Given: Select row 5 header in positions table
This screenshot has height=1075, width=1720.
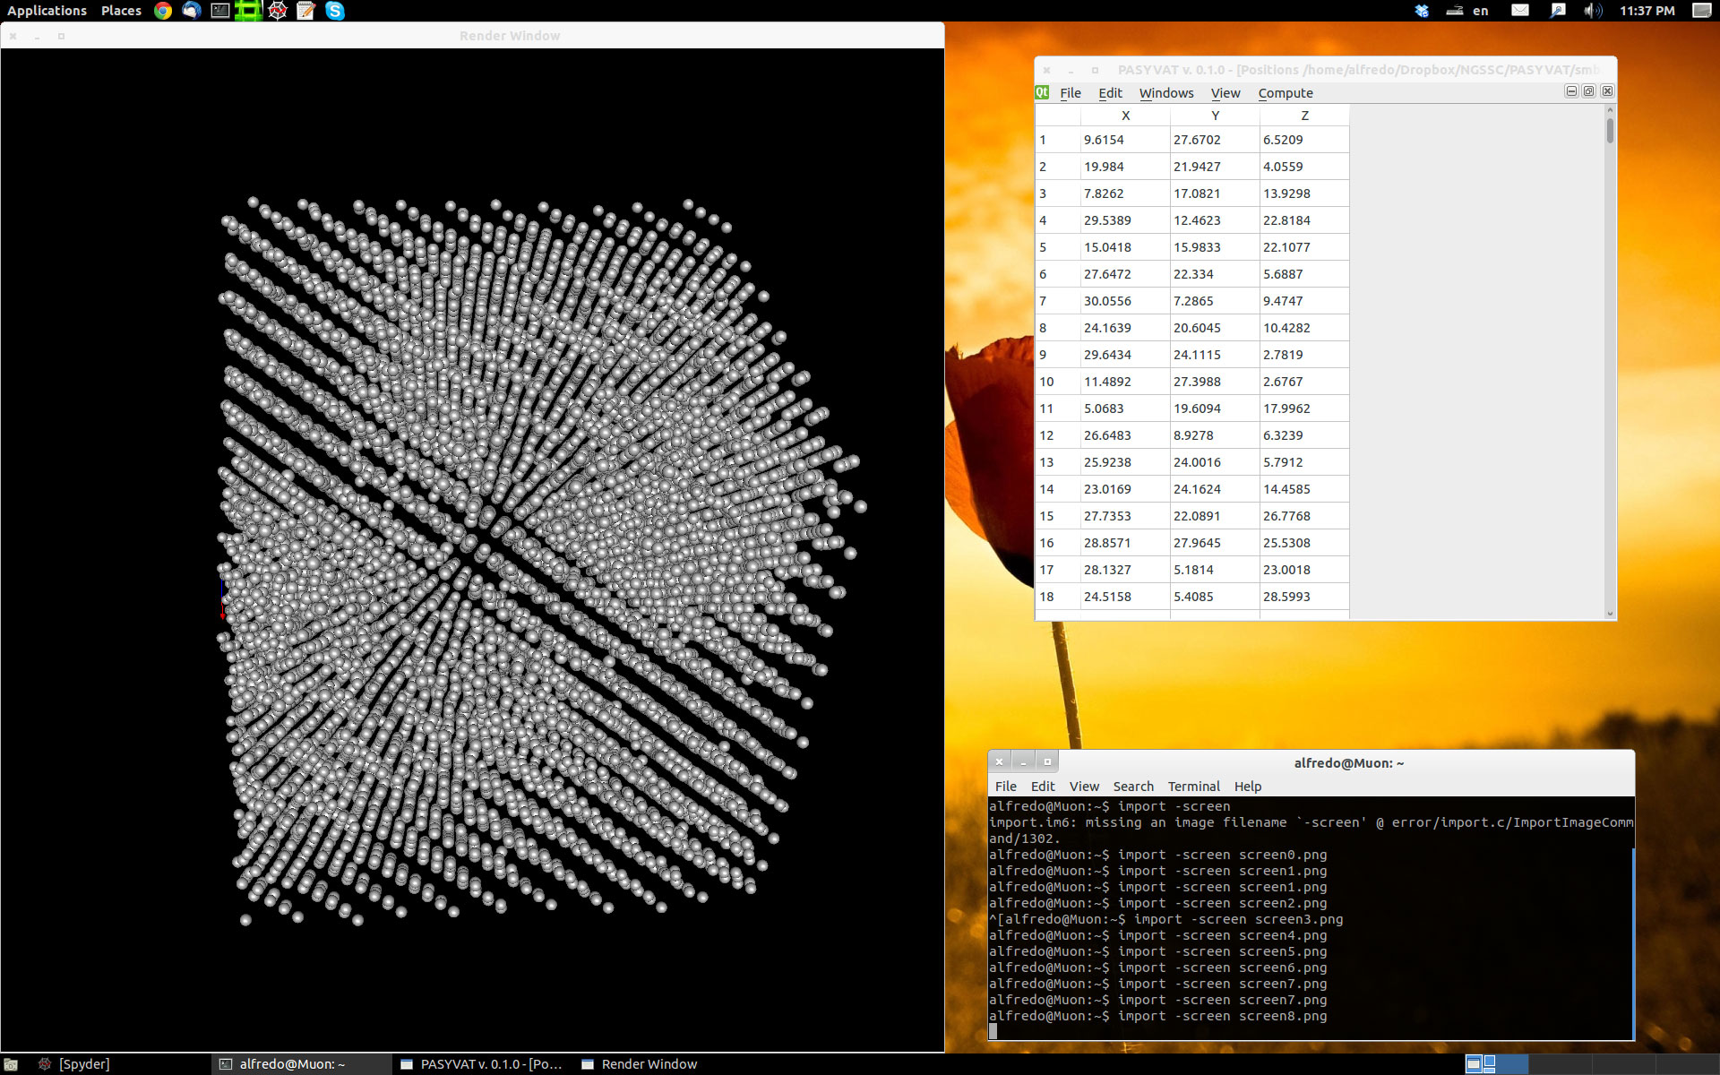Looking at the screenshot, I should coord(1057,247).
